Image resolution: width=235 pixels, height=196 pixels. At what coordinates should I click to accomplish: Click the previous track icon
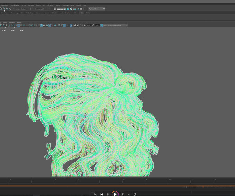point(102,194)
